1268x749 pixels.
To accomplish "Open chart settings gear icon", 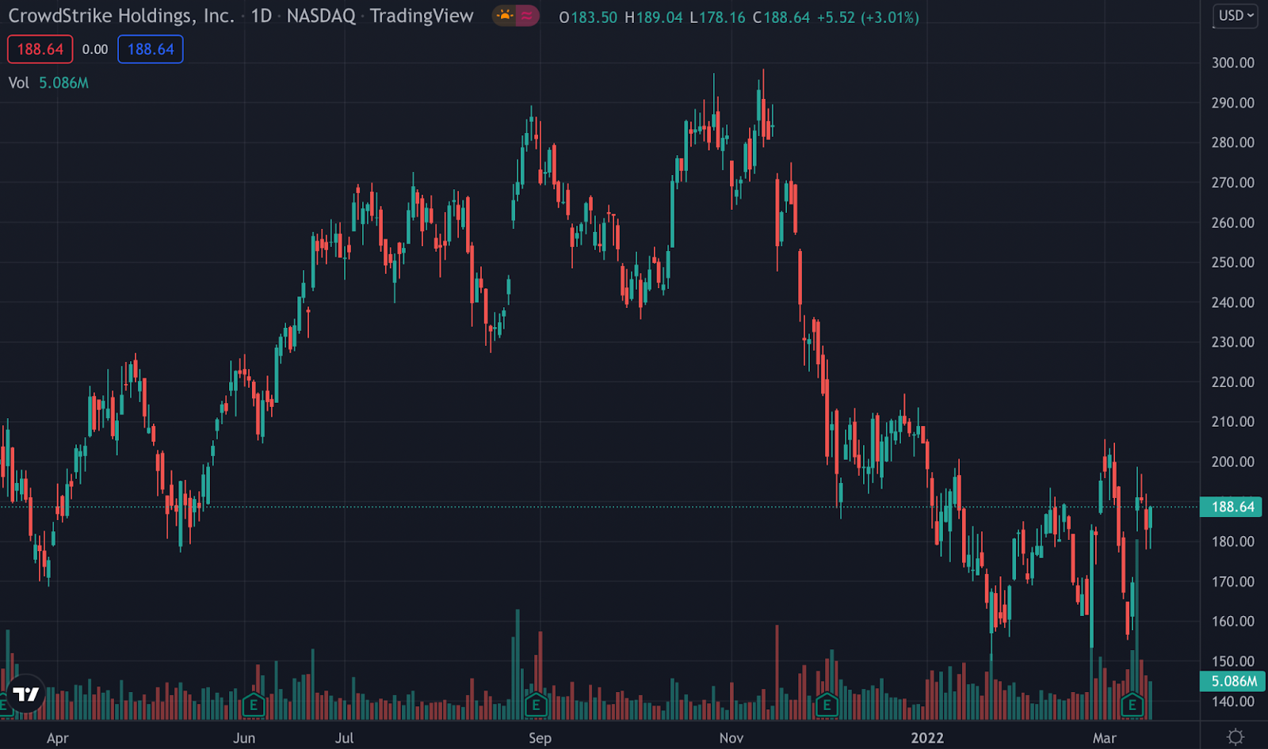I will click(x=1235, y=737).
